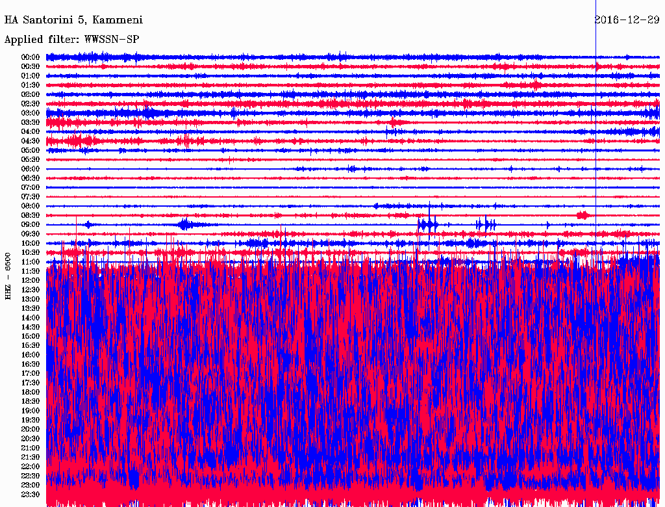Select the 01:30 time row label
The height and width of the screenshot is (507, 665).
pos(31,85)
